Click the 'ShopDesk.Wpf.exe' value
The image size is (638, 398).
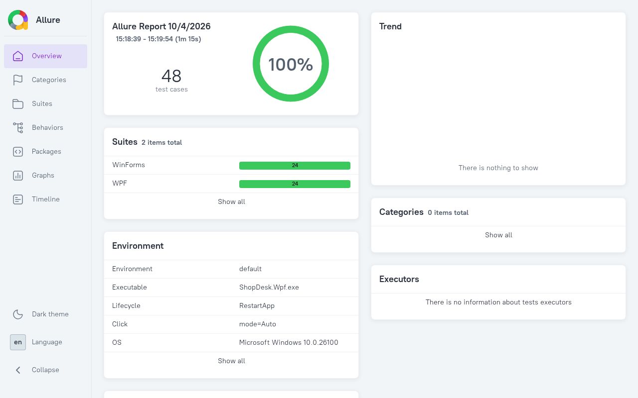point(269,287)
